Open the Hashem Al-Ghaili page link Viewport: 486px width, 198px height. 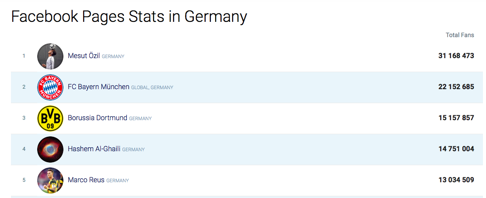pyautogui.click(x=94, y=149)
